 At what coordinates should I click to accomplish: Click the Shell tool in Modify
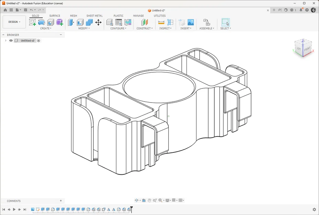tap(80, 22)
